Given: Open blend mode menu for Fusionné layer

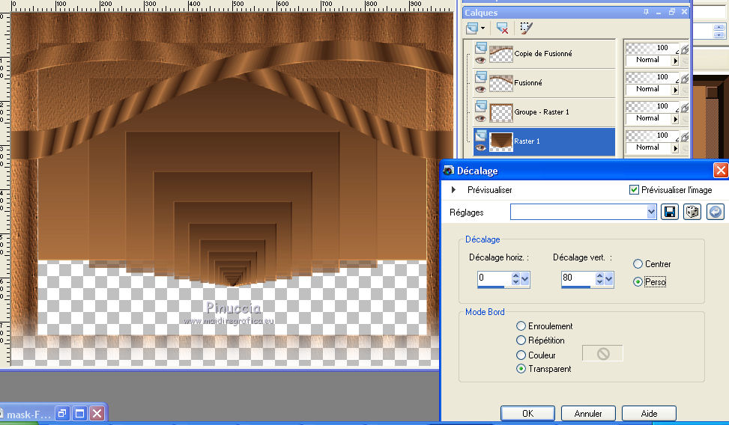Looking at the screenshot, I should click(x=676, y=90).
